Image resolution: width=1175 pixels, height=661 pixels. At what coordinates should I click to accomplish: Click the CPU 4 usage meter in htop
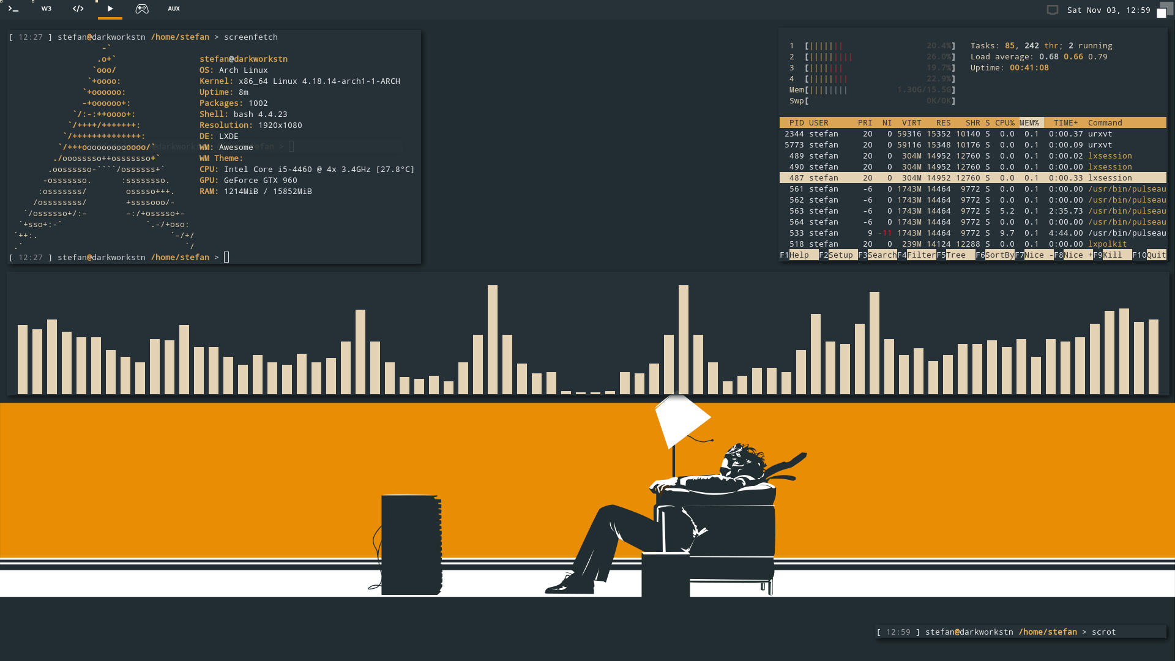point(872,79)
